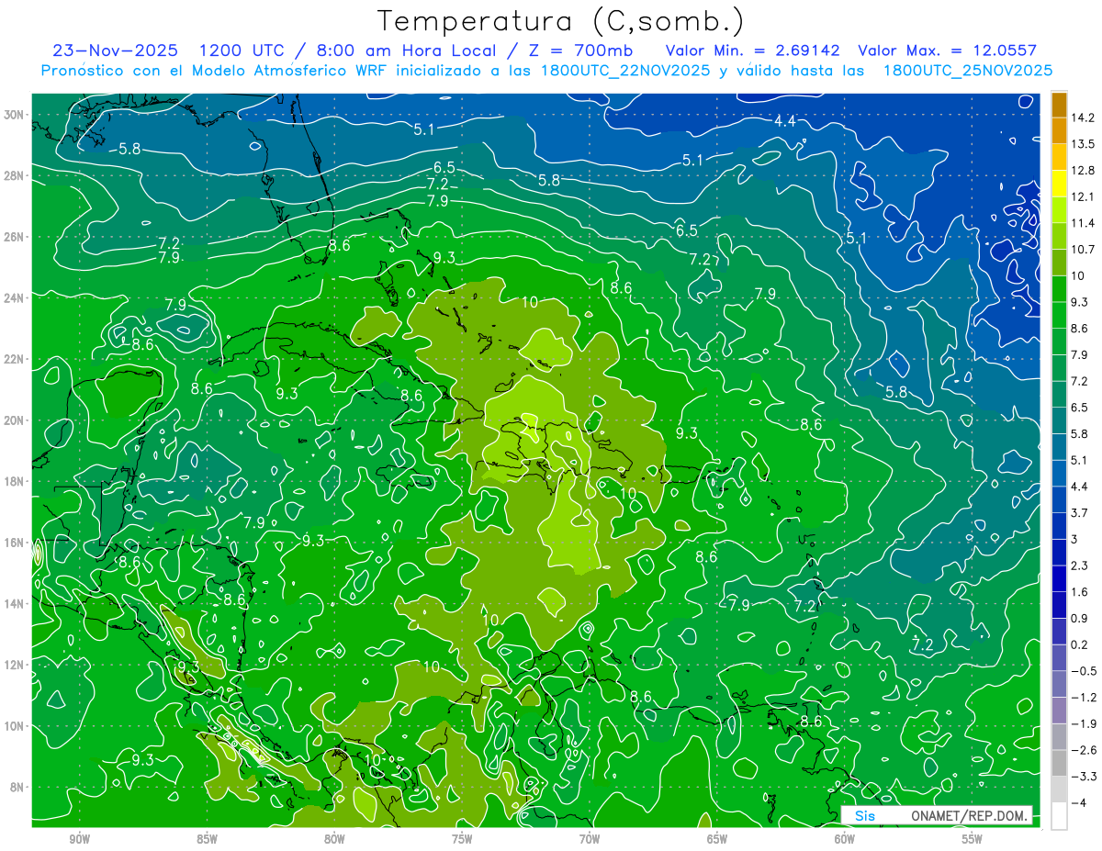1102x851 pixels.
Task: Click the 12.1 color scale label
Action: [x=1082, y=196]
